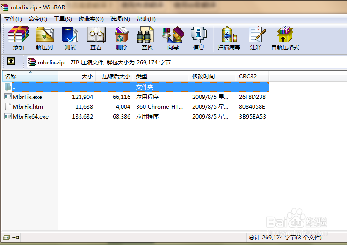Viewport: 347px width, 245px height.
Task: Click packed size 68,386
Action: (122, 116)
